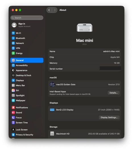Image resolution: width=133 pixels, height=150 pixels.
Task: Click the BenQ LCD Display monitor icon
Action: (x=52, y=110)
